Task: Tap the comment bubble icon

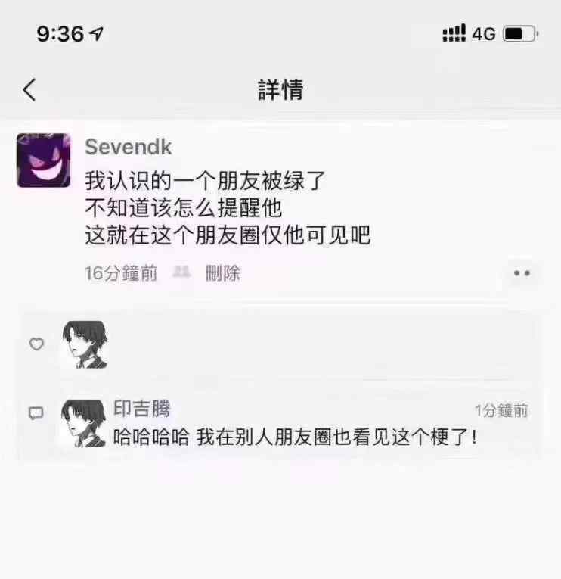Action: click(x=36, y=413)
